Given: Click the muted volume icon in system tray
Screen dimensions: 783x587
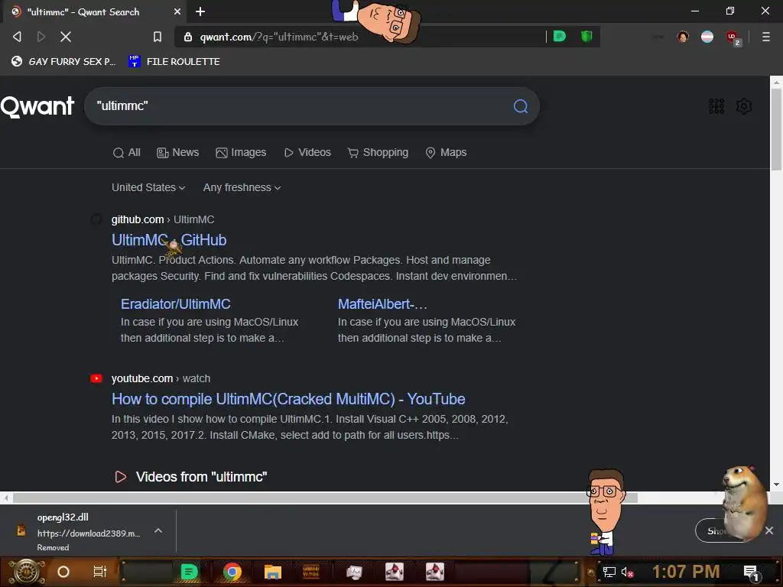Looking at the screenshot, I should point(627,572).
